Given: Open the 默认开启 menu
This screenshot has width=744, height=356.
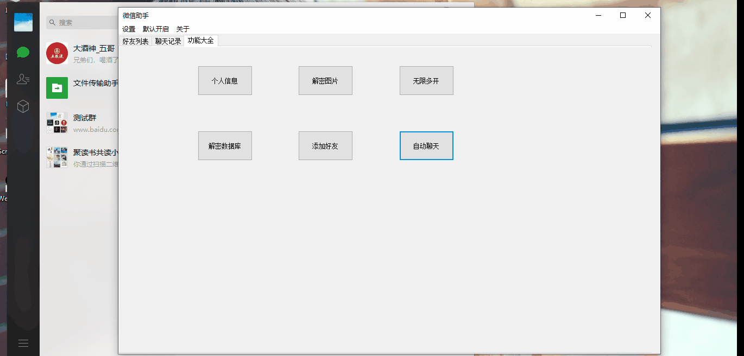Looking at the screenshot, I should click(156, 29).
